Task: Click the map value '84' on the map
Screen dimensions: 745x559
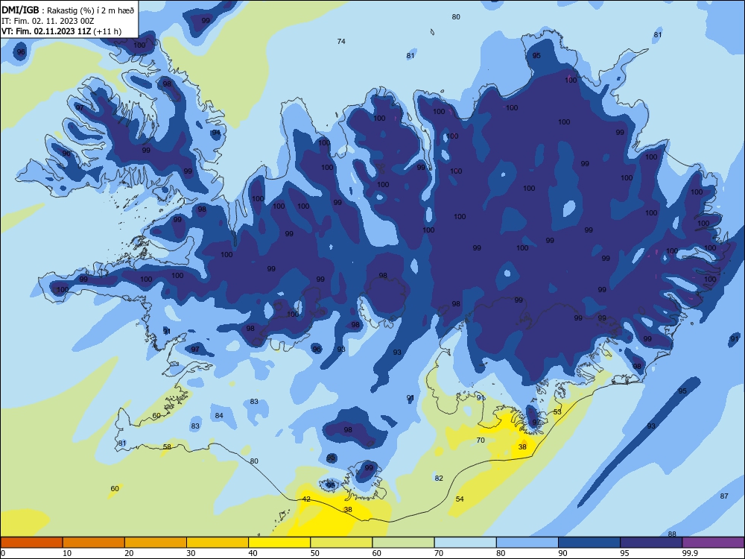Action: click(219, 416)
